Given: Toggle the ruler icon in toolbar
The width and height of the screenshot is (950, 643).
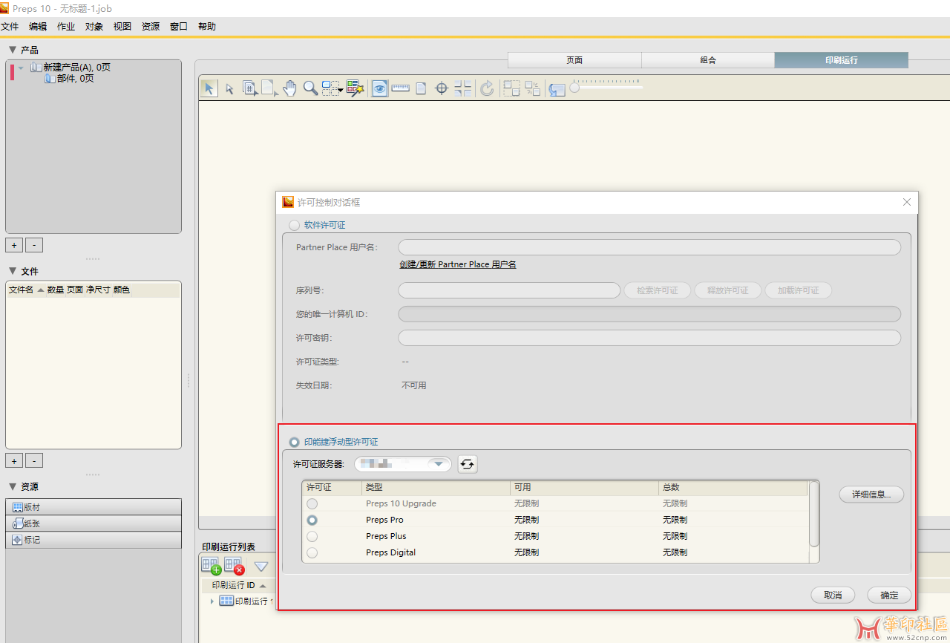Looking at the screenshot, I should click(401, 88).
